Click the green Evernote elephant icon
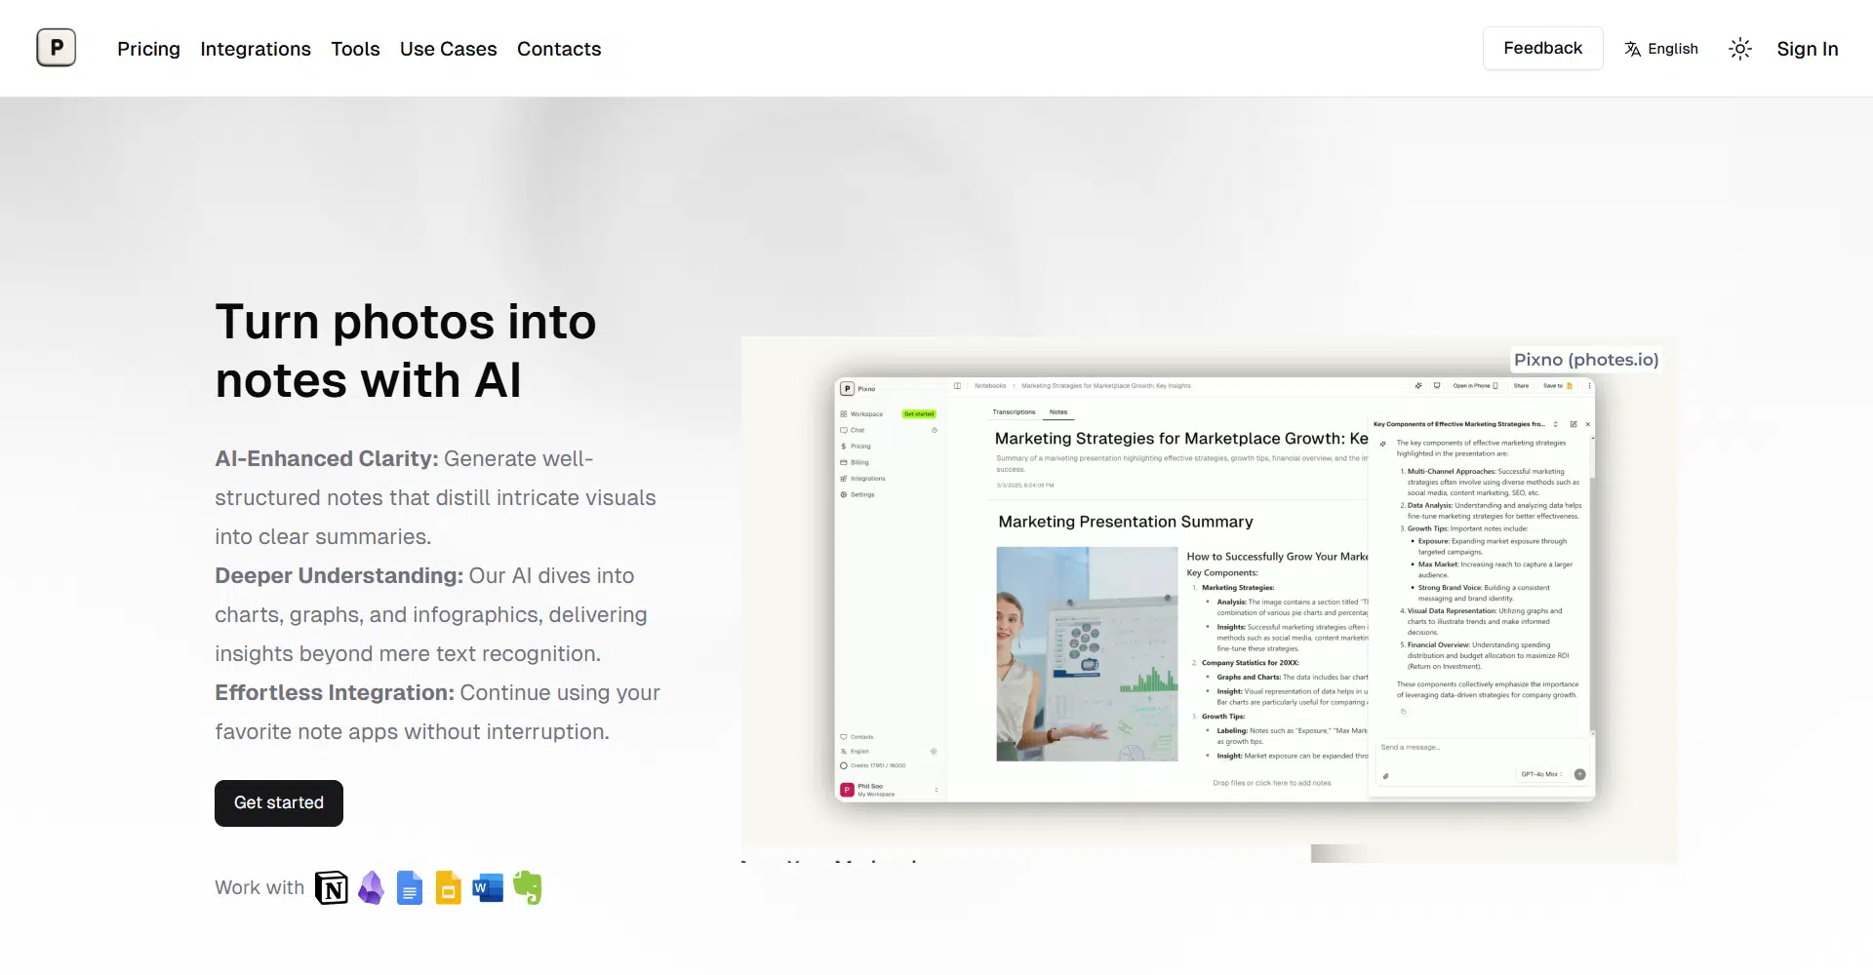Viewport: 1873px width, 975px height. (527, 888)
